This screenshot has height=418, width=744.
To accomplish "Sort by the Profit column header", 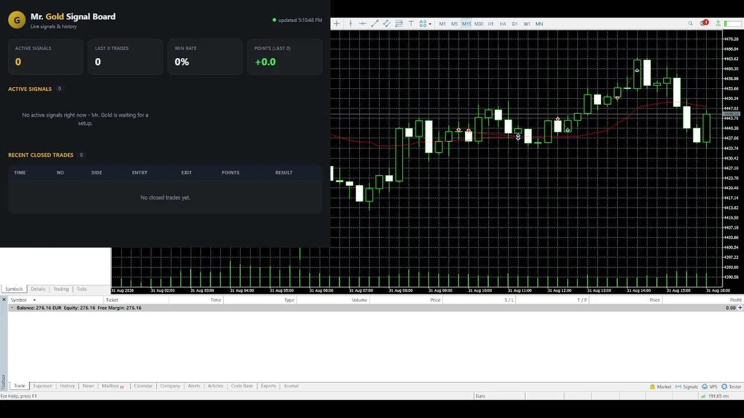I will (x=703, y=300).
